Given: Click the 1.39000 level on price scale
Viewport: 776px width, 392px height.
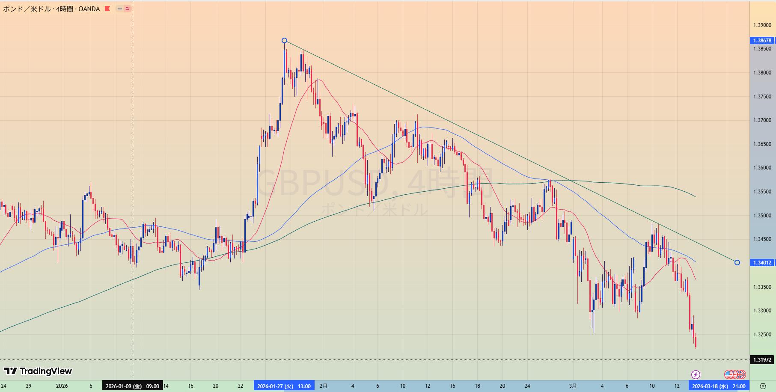Looking at the screenshot, I should coord(762,25).
